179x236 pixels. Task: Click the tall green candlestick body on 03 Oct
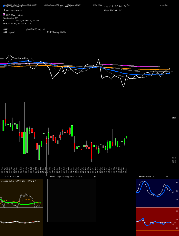(24, 143)
